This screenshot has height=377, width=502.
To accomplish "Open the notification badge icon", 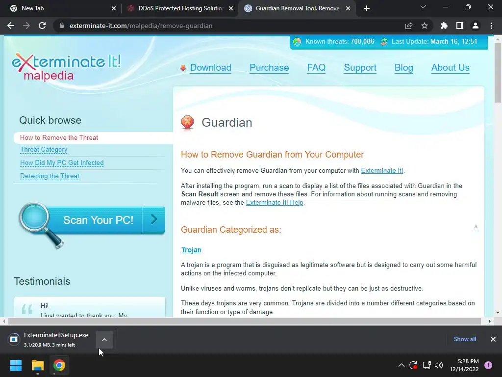I will click(x=488, y=365).
